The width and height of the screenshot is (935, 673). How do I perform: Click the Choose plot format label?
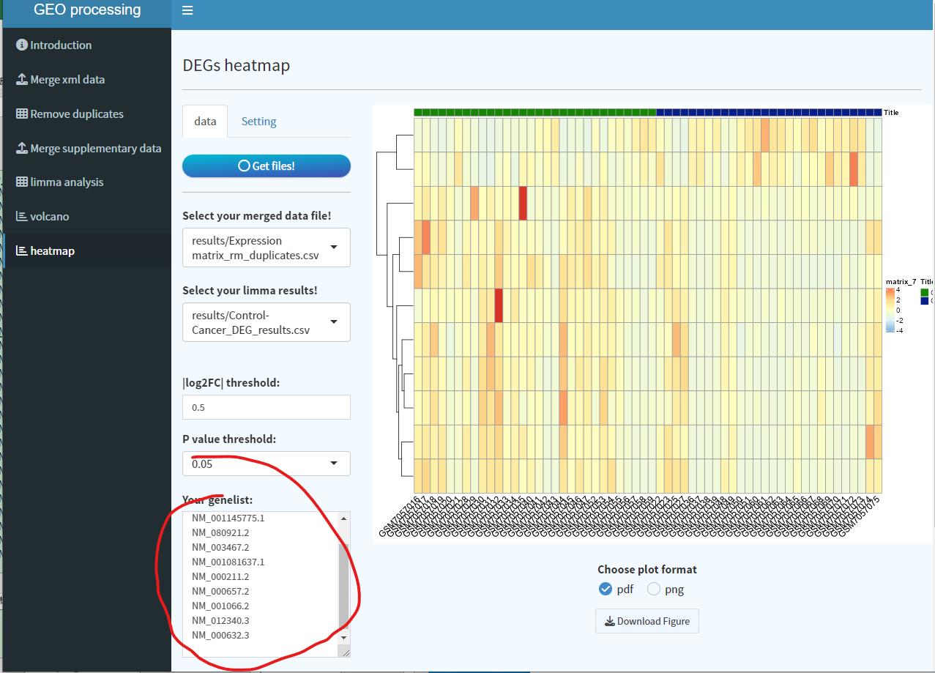point(647,570)
